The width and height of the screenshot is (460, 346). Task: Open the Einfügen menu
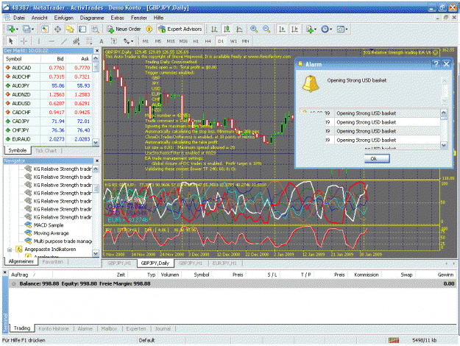(63, 18)
